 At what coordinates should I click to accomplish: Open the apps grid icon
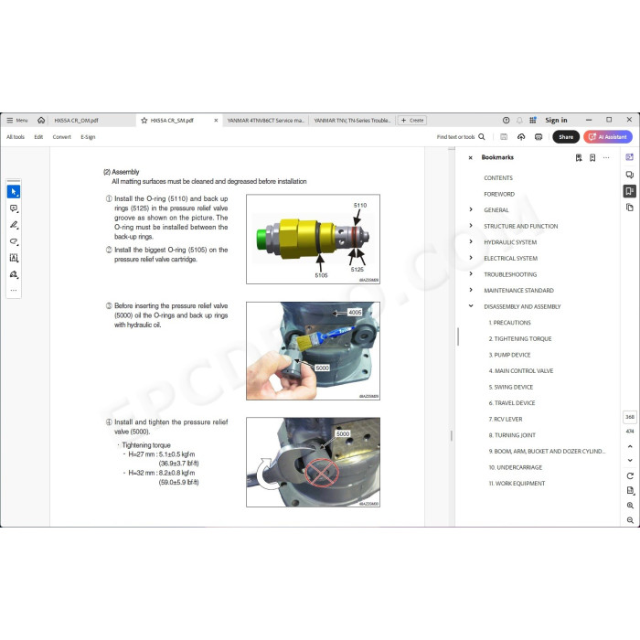point(533,121)
